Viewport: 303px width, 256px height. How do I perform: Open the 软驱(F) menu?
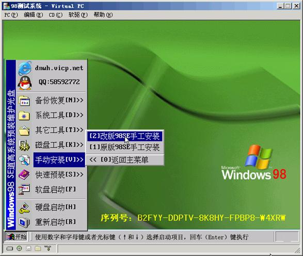click(x=78, y=15)
